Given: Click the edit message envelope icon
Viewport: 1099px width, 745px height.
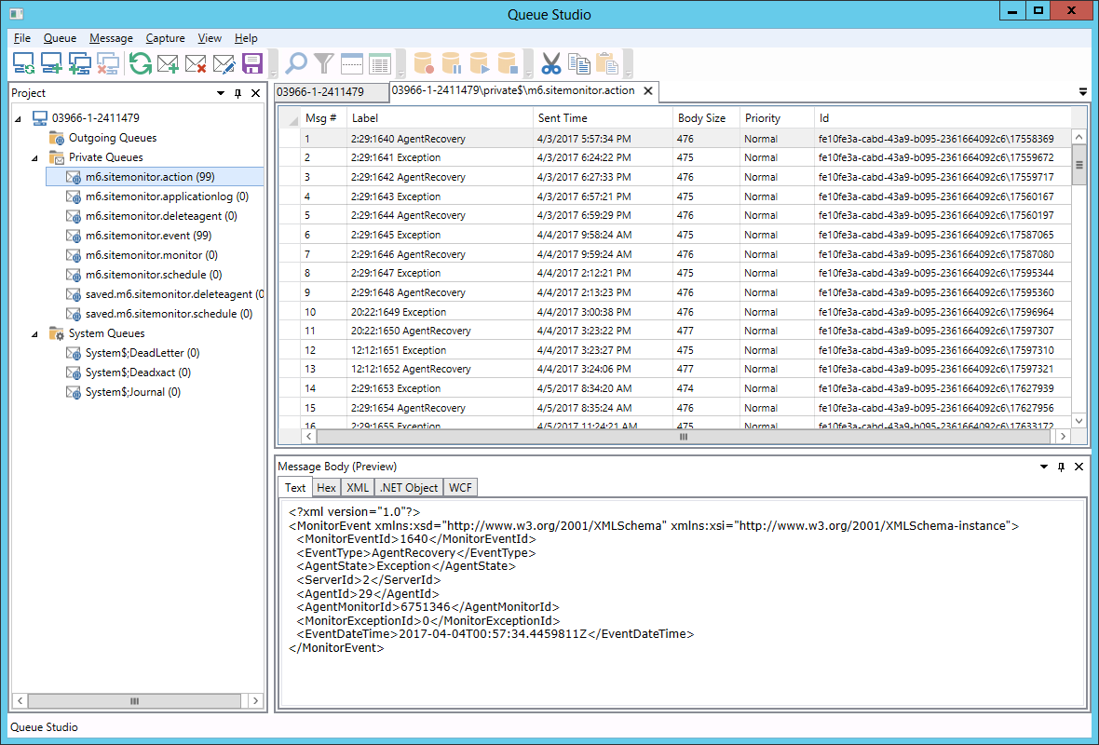Looking at the screenshot, I should click(224, 63).
